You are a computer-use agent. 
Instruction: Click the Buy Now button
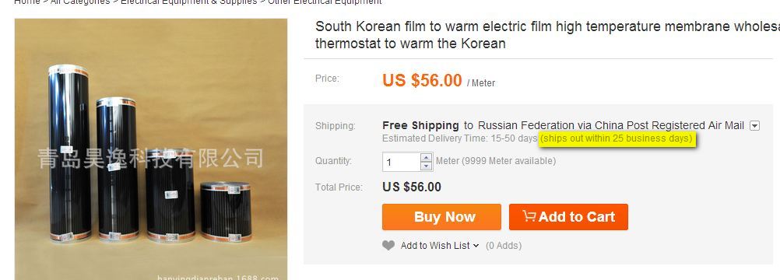pos(441,217)
